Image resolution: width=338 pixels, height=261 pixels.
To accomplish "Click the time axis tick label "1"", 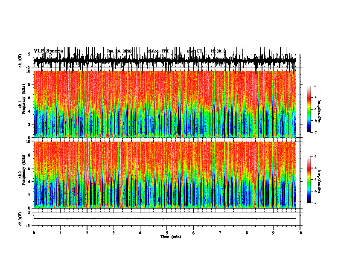I will coord(60,233).
